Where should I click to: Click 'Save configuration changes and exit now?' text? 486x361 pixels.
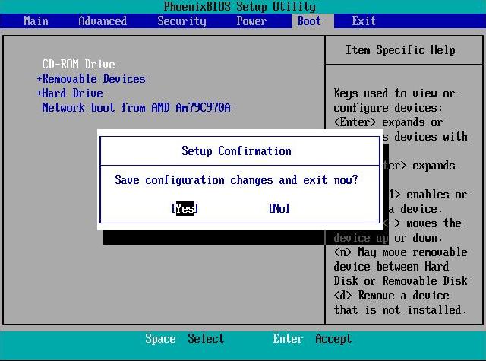[236, 180]
